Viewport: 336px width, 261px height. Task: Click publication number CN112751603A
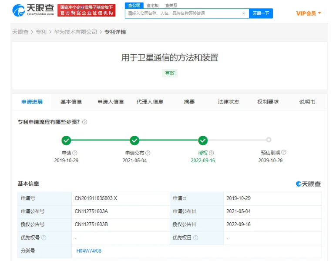click(91, 211)
